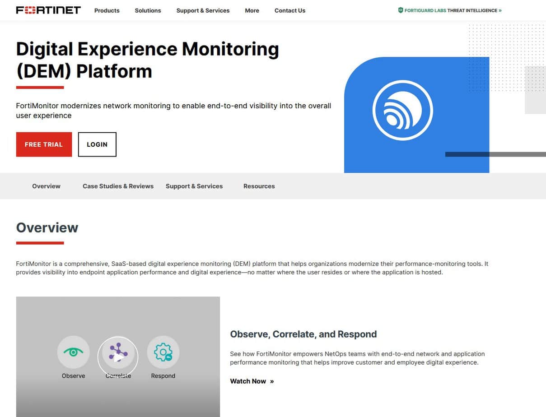Open the Support & Services top menu
Image resolution: width=546 pixels, height=417 pixels.
(203, 10)
